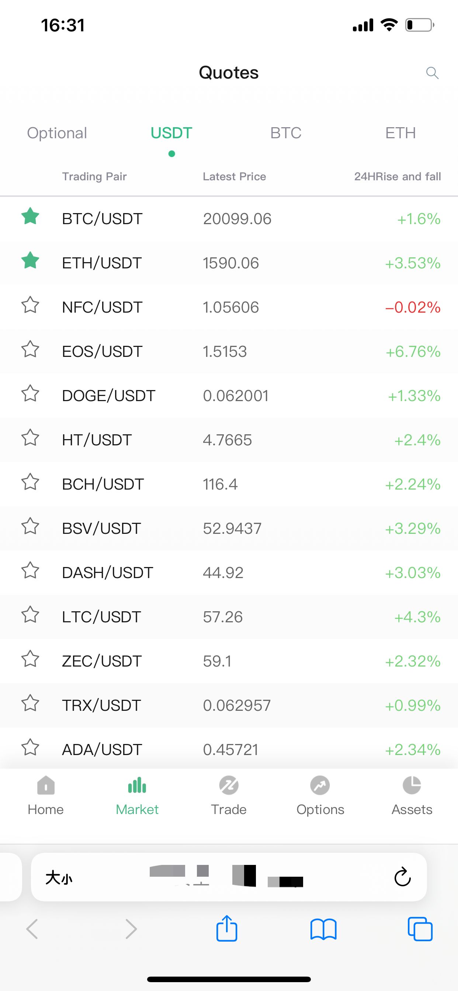
Task: Open the EOS/USDT trading pair
Action: pyautogui.click(x=103, y=352)
